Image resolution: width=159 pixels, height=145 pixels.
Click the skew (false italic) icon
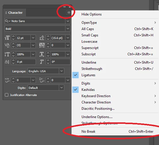42,62
